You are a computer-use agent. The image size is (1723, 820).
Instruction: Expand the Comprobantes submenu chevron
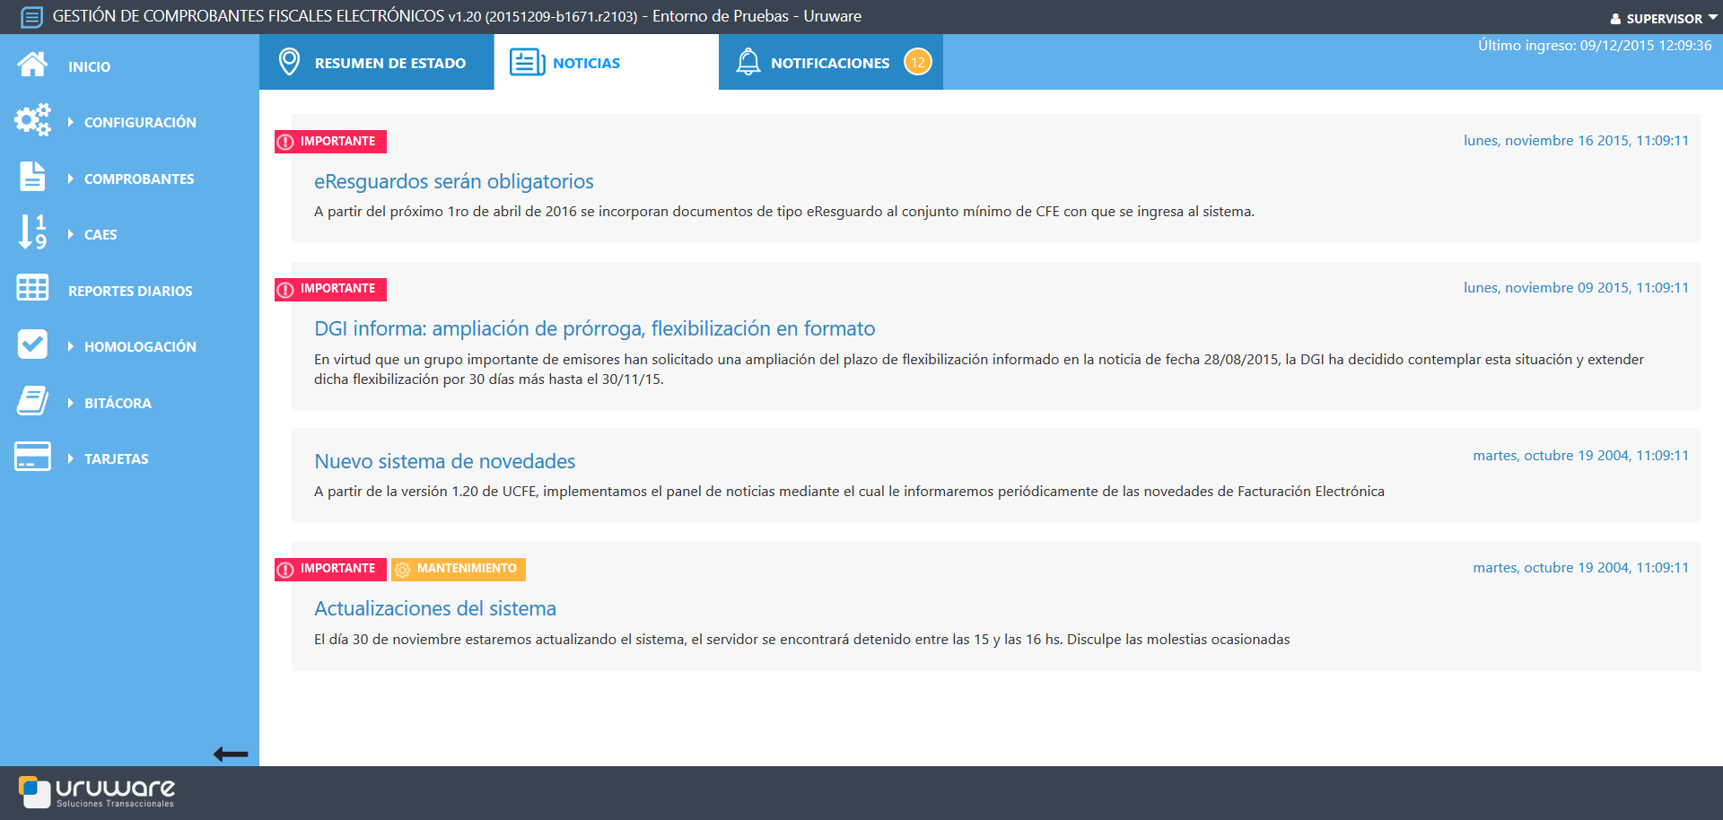[70, 178]
